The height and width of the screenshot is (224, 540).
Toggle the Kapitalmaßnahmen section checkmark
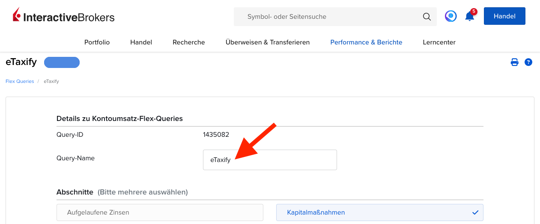click(475, 212)
